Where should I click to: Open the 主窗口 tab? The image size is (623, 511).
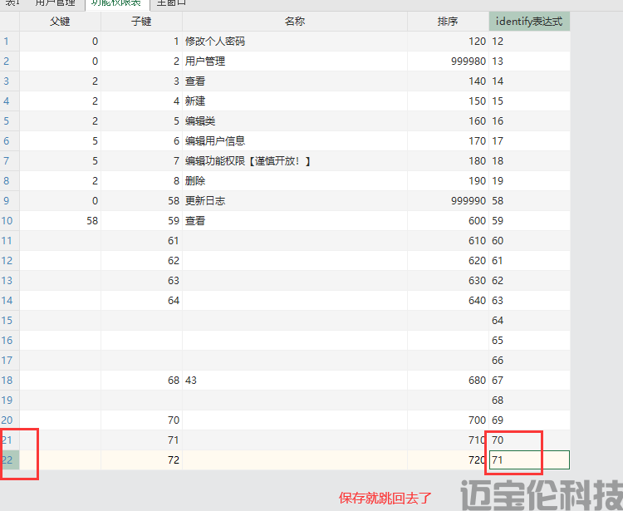pos(171,3)
